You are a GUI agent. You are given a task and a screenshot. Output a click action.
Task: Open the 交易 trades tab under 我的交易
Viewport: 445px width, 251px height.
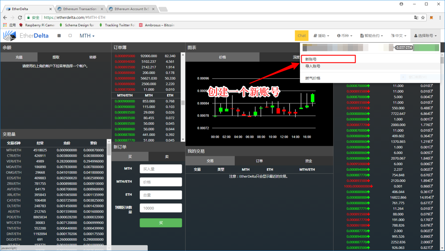[210, 161]
